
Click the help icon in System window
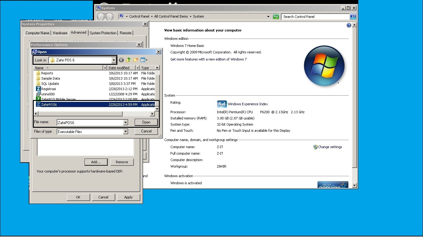click(349, 25)
